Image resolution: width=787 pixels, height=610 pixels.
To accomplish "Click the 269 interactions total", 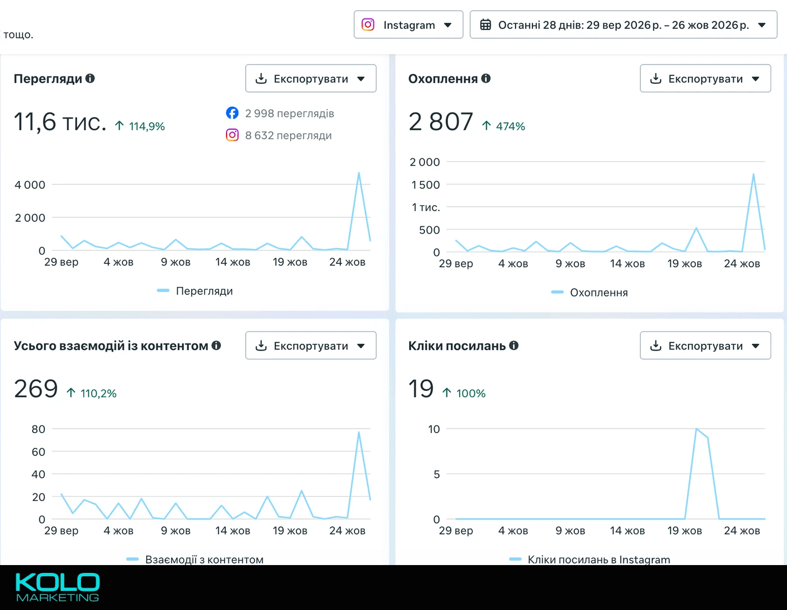I will (36, 389).
